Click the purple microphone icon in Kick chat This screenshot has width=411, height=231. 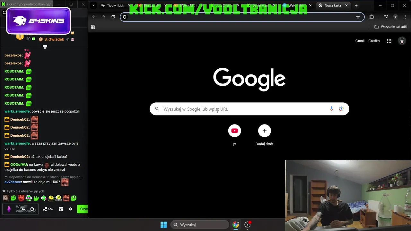point(9,209)
